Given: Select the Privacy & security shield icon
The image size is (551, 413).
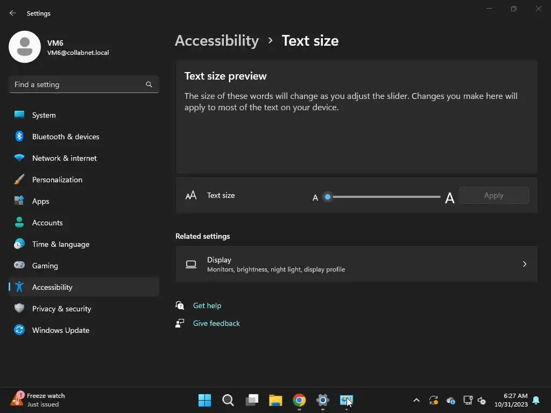Looking at the screenshot, I should pyautogui.click(x=19, y=308).
